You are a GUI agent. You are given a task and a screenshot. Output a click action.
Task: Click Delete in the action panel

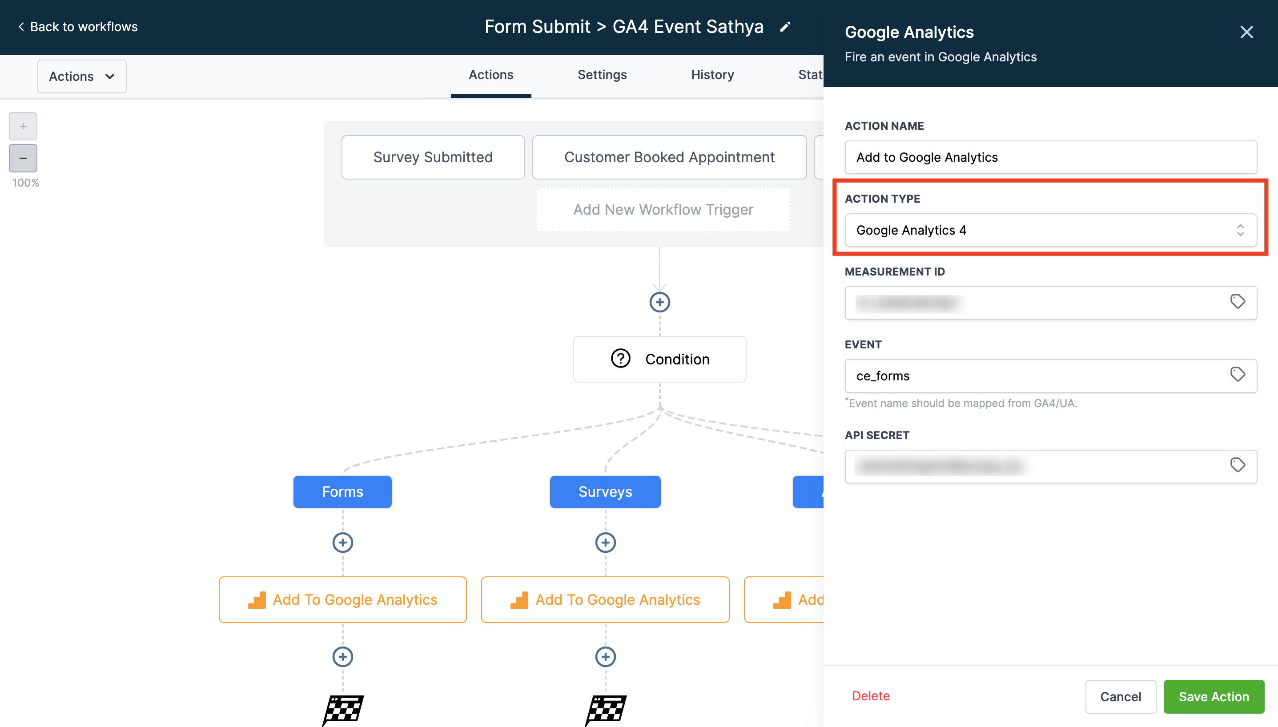pos(870,696)
